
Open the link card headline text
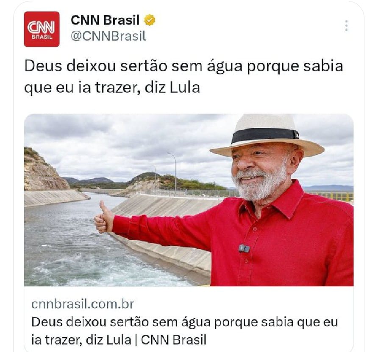pyautogui.click(x=185, y=331)
